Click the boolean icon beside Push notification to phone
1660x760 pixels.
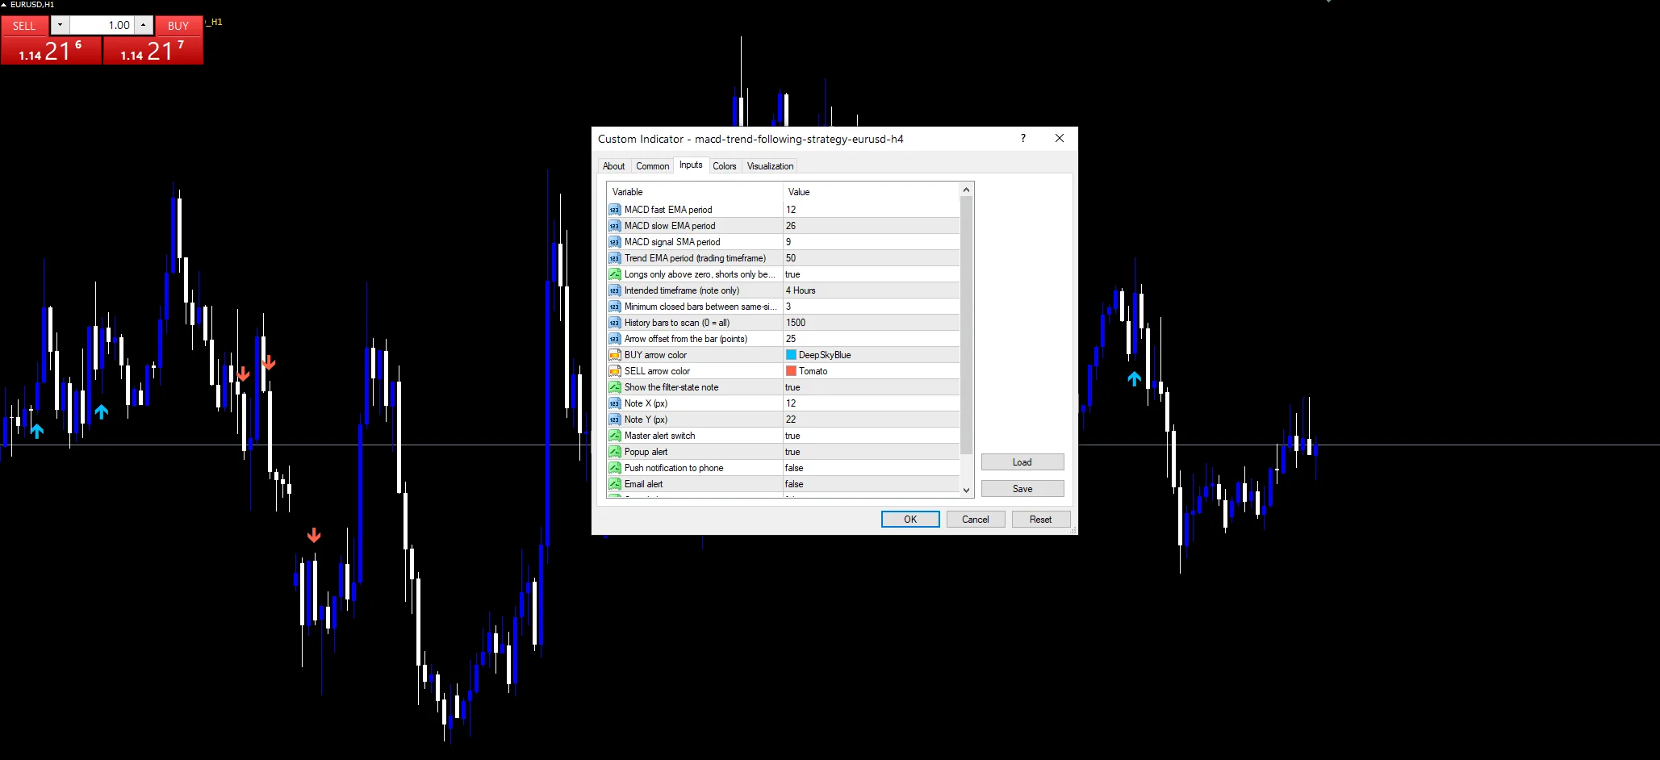pyautogui.click(x=615, y=468)
